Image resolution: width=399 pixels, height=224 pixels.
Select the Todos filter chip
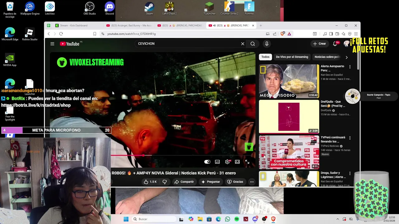point(265,57)
